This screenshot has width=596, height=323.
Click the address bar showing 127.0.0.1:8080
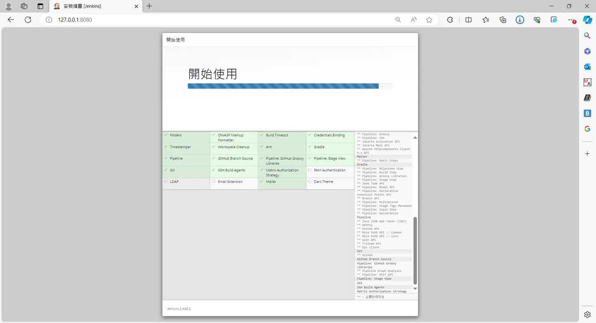pyautogui.click(x=219, y=19)
